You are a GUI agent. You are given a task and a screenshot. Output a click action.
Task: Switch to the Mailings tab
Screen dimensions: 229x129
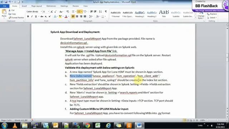pos(64,6)
